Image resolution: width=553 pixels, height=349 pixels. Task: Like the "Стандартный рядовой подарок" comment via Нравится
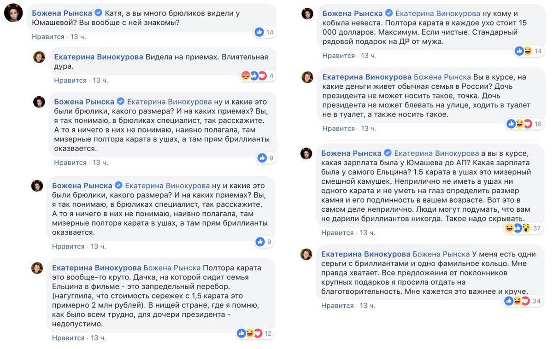(338, 56)
